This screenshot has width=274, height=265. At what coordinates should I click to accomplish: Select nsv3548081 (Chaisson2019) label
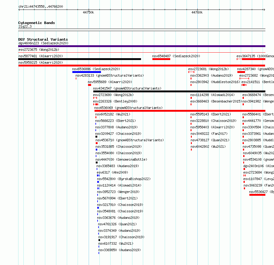pyautogui.click(x=120, y=211)
